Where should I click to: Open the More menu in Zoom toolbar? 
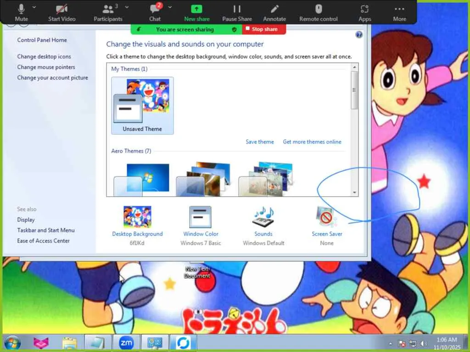tap(400, 12)
